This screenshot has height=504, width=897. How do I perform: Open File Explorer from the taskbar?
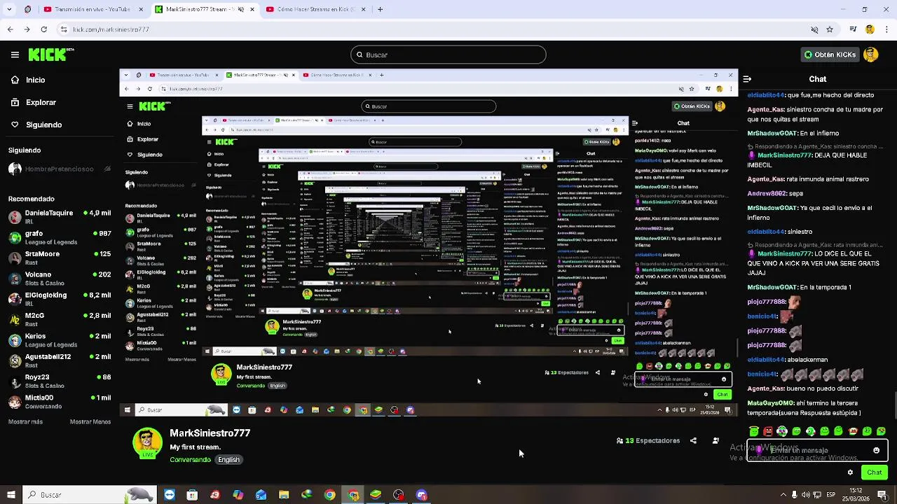pyautogui.click(x=284, y=495)
